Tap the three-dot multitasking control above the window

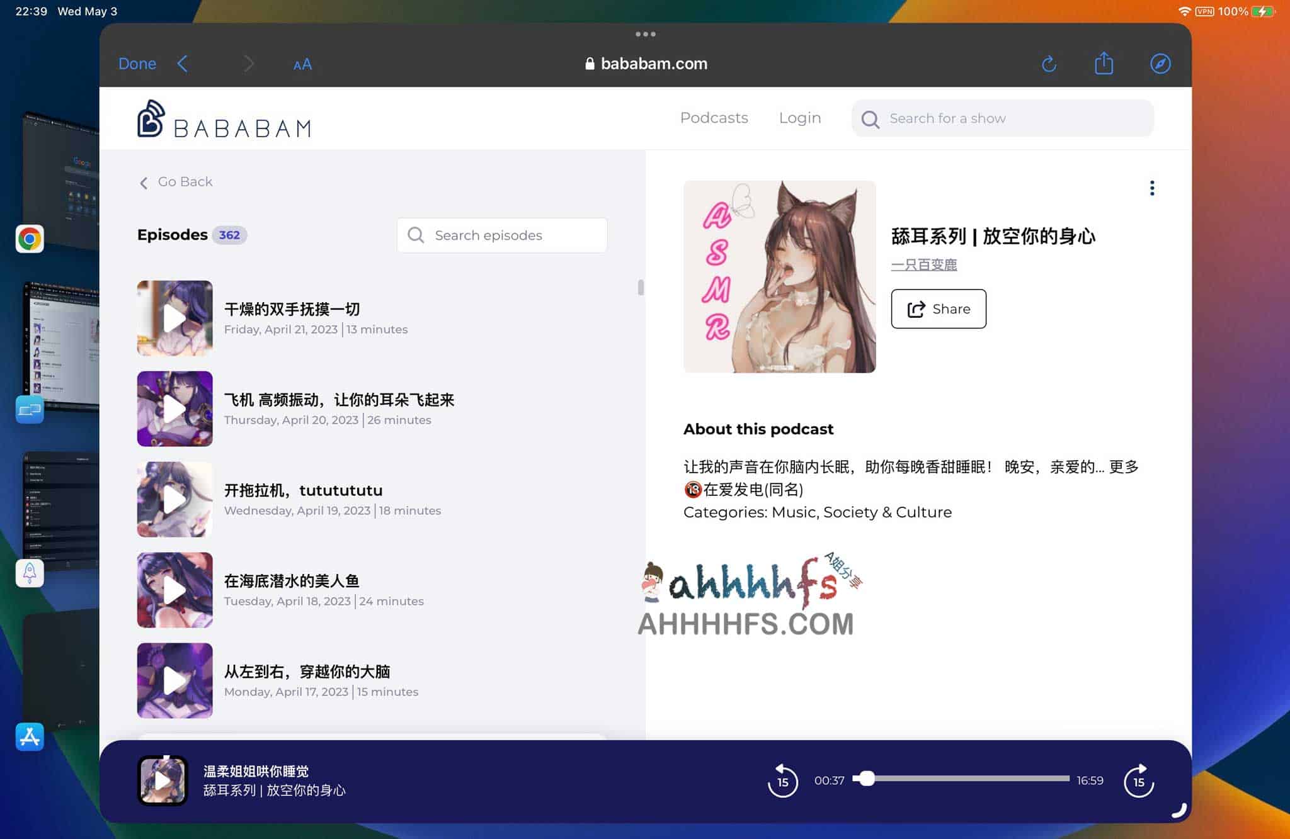(x=646, y=34)
